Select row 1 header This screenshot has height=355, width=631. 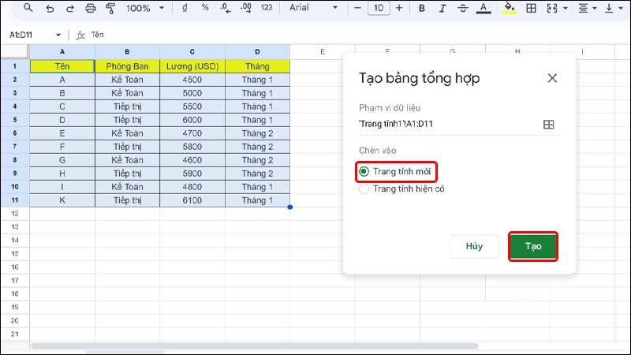pyautogui.click(x=14, y=66)
